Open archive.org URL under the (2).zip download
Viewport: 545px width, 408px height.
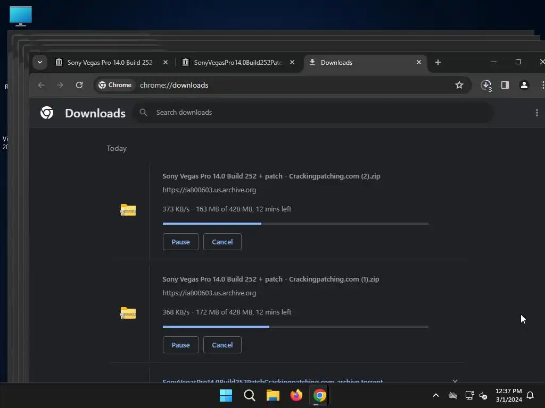pyautogui.click(x=209, y=190)
